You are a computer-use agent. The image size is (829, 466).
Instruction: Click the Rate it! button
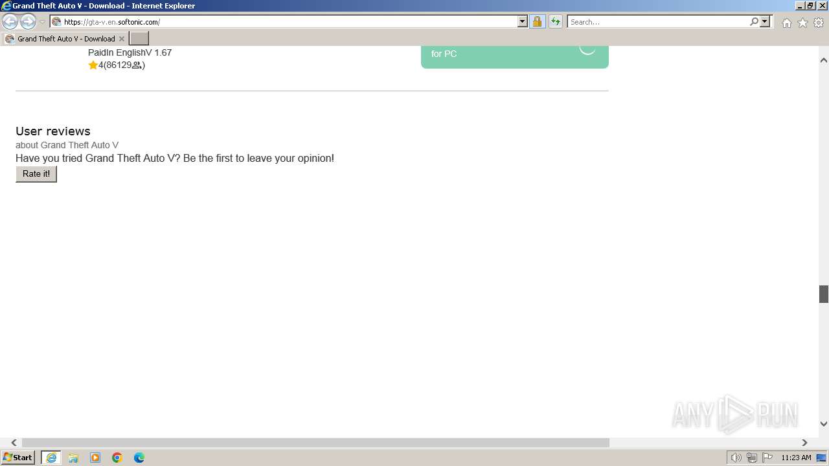36,174
